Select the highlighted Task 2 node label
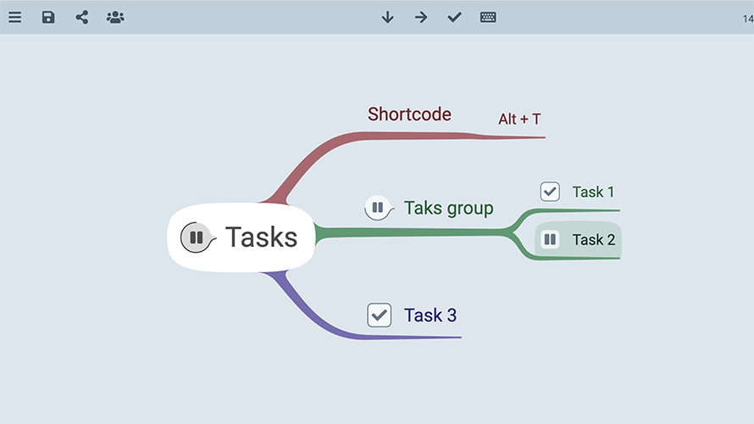 pos(593,240)
